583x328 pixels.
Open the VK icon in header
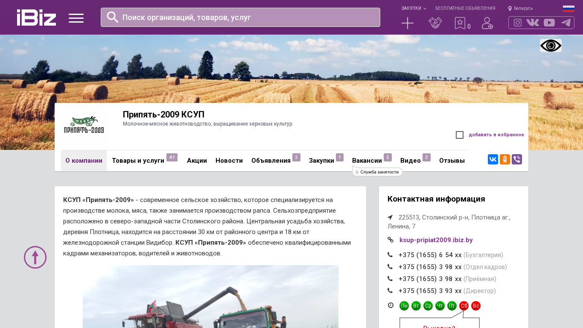(x=533, y=23)
